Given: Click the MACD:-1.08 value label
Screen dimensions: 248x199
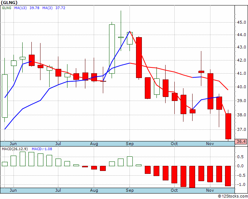Looking at the screenshot, I should tap(42, 149).
